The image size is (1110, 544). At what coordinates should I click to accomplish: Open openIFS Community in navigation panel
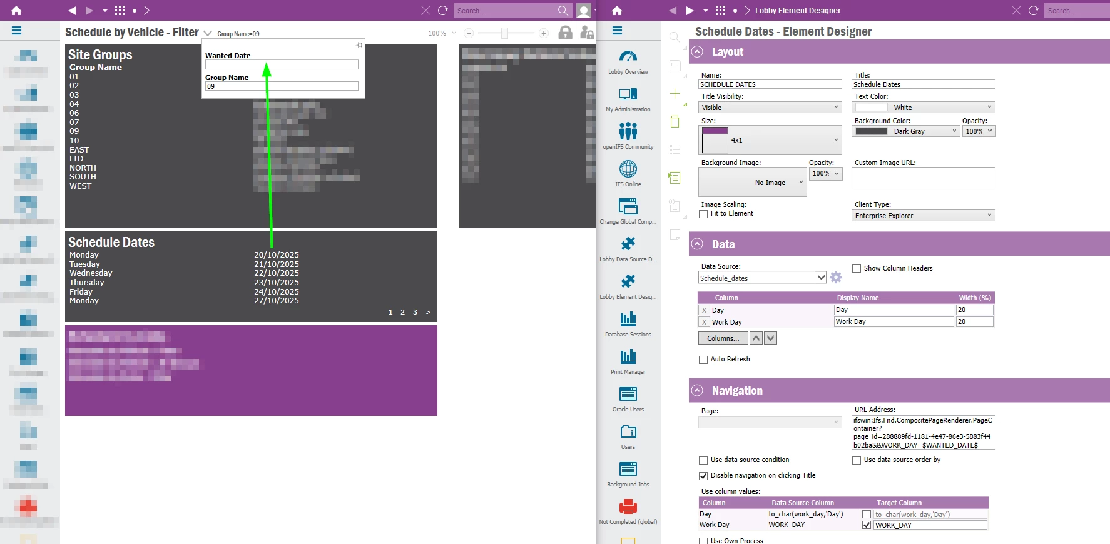(x=628, y=136)
